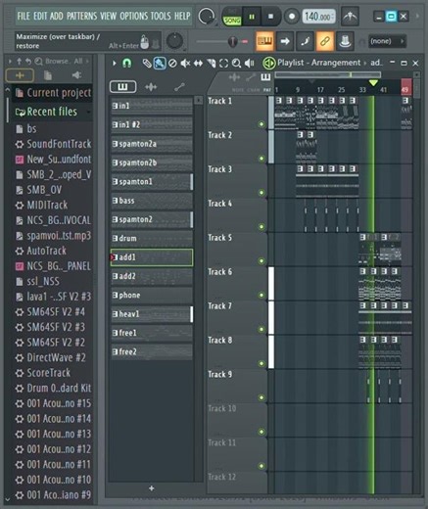Click the browser search magnifier icon
The width and height of the screenshot is (428, 509).
[38, 61]
